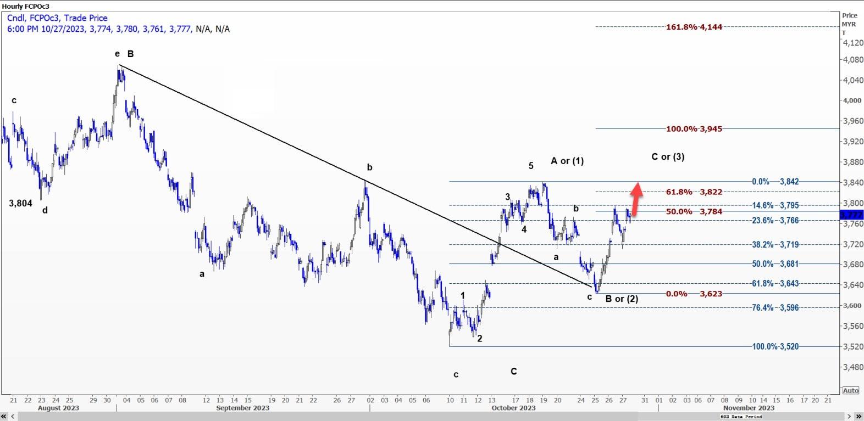Viewport: 864px width, 421px height.
Task: Select the 161.8% 4,144 Fibonacci extension label
Action: 694,27
